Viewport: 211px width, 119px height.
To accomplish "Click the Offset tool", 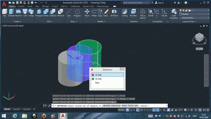I will 94,13.
